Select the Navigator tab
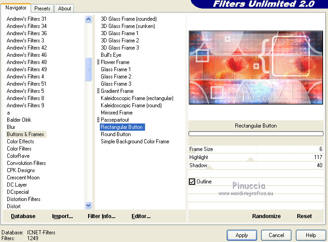The width and height of the screenshot is (328, 242). pyautogui.click(x=16, y=8)
